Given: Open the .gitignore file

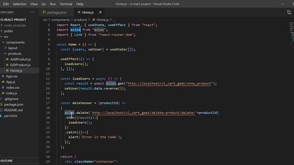Looking at the screenshot, I should pyautogui.click(x=11, y=99).
